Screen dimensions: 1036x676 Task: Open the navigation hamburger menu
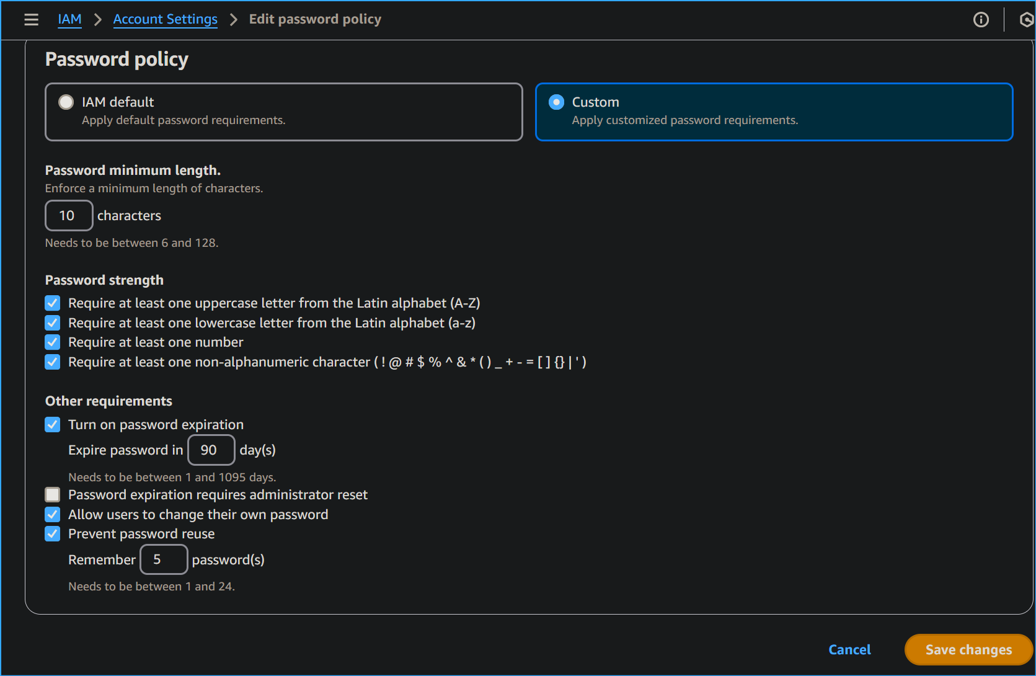tap(31, 19)
